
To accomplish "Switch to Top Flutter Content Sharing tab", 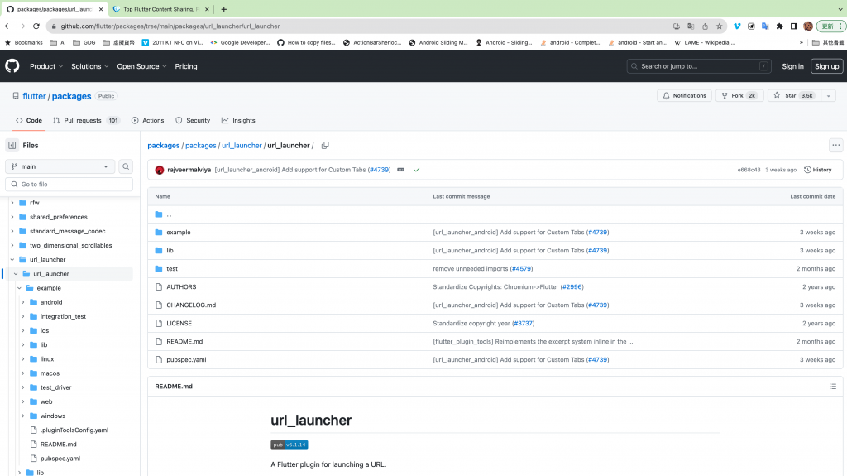I will coord(160,9).
